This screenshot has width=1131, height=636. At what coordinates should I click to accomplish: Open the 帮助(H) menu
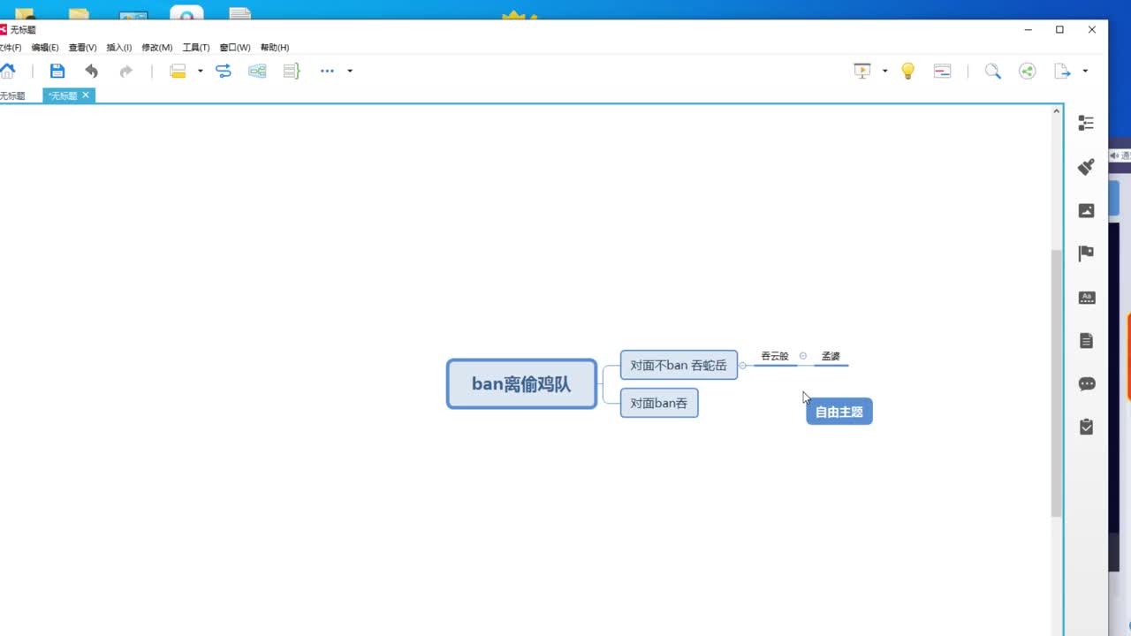(275, 48)
